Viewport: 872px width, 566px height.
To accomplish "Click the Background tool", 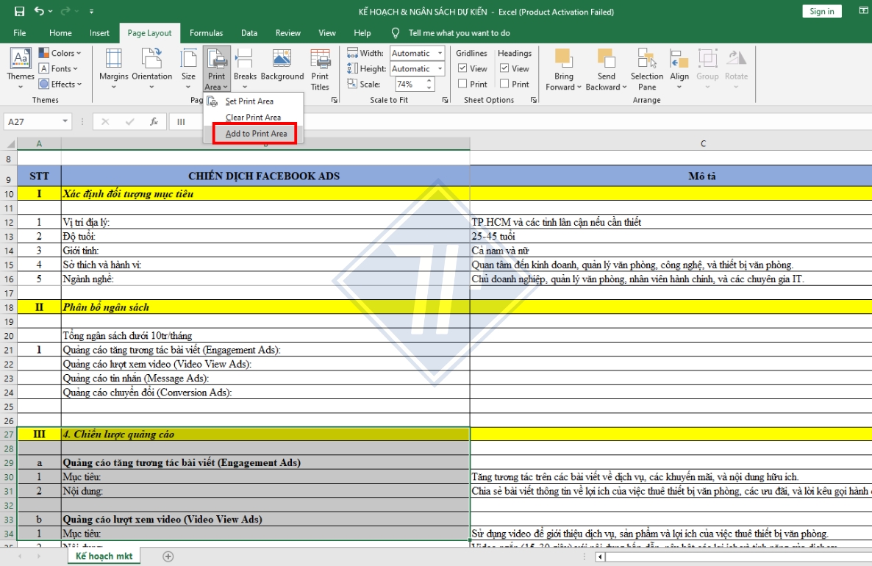I will (x=282, y=68).
